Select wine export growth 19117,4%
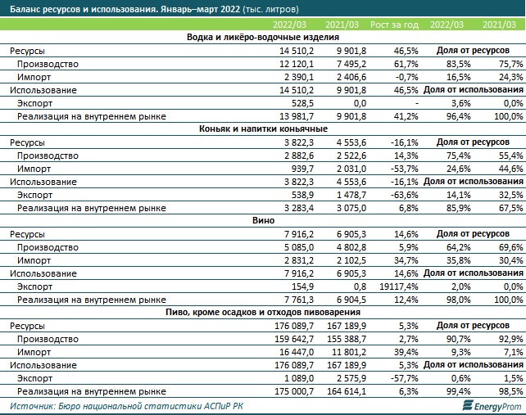The height and width of the screenshot is (415, 526). (x=399, y=286)
